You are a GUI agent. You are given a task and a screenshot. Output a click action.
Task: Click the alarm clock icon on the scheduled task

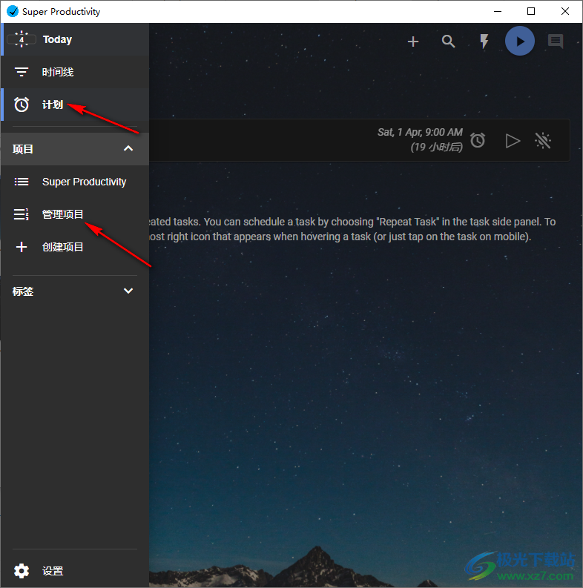tap(478, 140)
